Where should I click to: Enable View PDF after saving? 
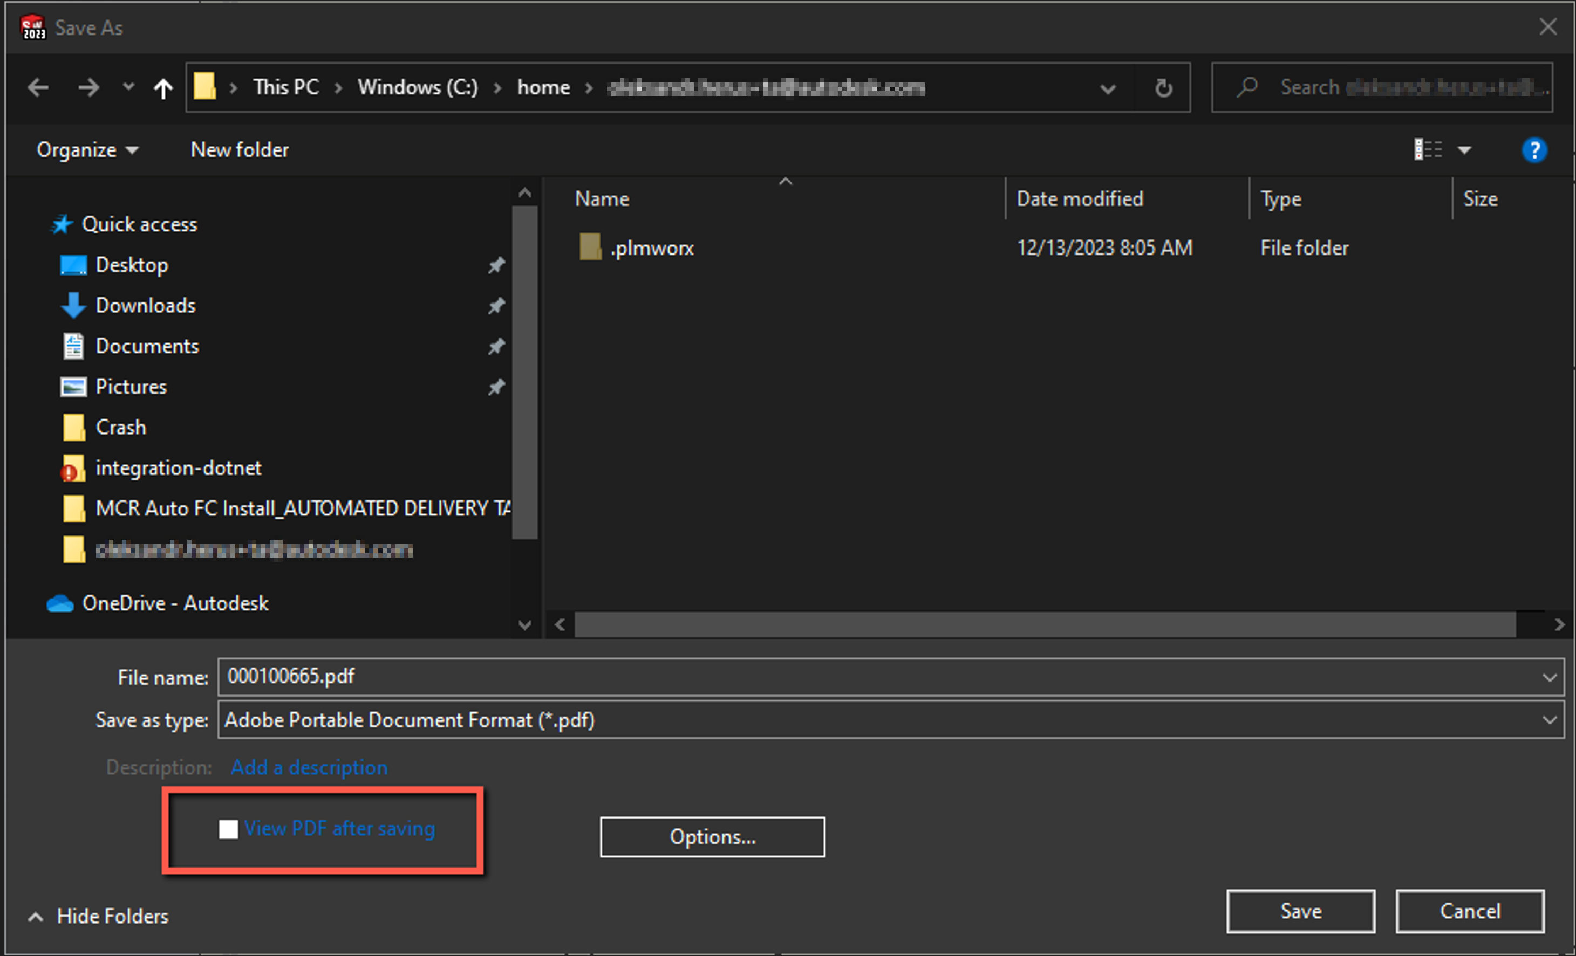(228, 829)
